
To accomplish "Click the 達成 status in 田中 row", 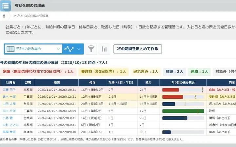I will click(212, 111).
